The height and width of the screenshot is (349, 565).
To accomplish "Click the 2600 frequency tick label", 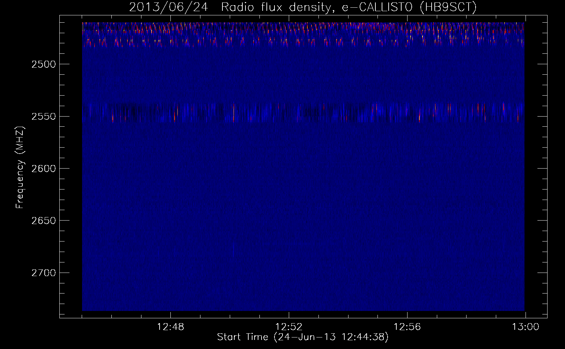I will pyautogui.click(x=43, y=169).
